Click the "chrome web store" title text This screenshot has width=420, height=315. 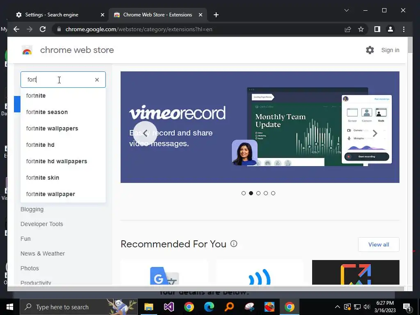click(77, 50)
